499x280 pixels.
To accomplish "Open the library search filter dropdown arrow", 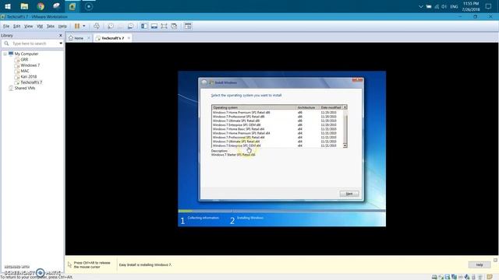I will pos(61,44).
